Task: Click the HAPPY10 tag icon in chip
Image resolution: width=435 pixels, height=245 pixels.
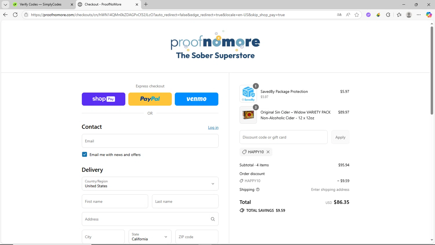Action: tap(244, 152)
